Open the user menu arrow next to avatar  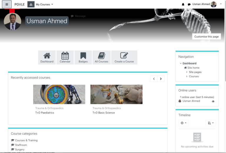pos(221,4)
